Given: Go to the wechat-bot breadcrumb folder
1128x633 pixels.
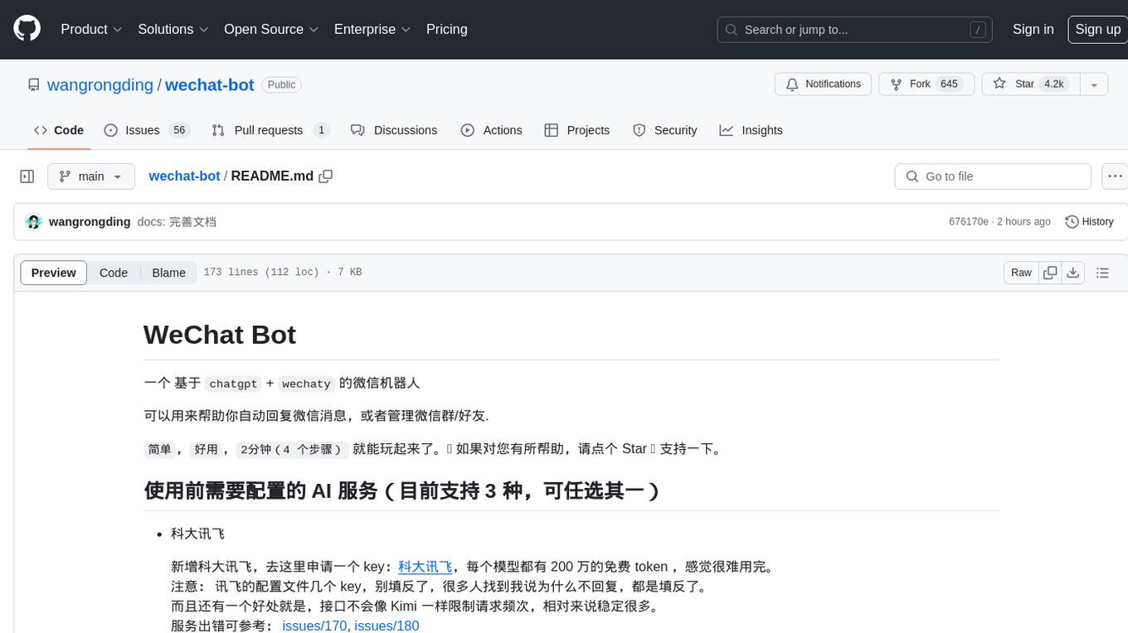Looking at the screenshot, I should (184, 176).
